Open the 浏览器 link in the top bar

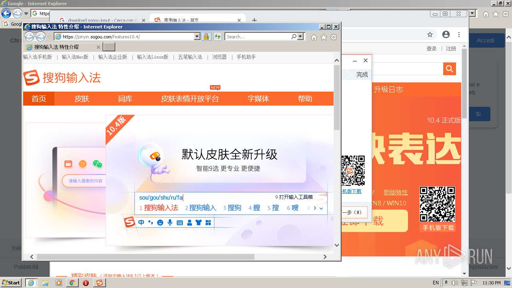(x=220, y=57)
